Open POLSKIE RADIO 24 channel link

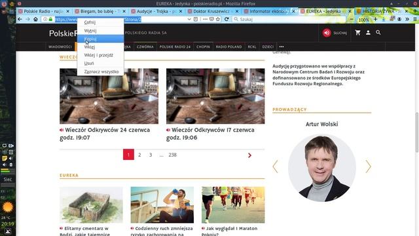point(175,47)
